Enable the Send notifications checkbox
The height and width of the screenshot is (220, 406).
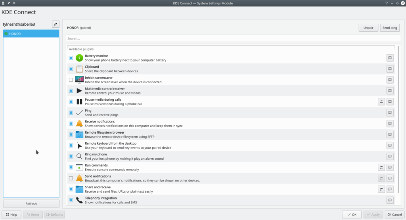pyautogui.click(x=71, y=178)
